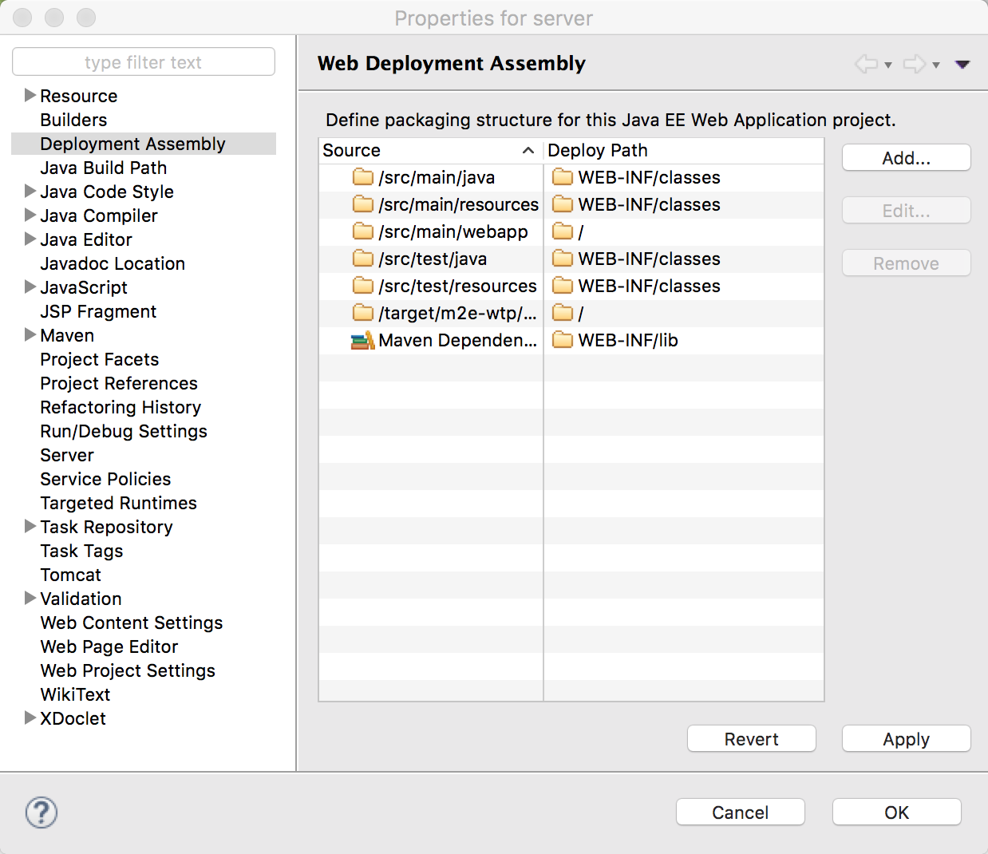The height and width of the screenshot is (854, 988).
Task: Open back history dropdown arrow
Action: [x=888, y=65]
